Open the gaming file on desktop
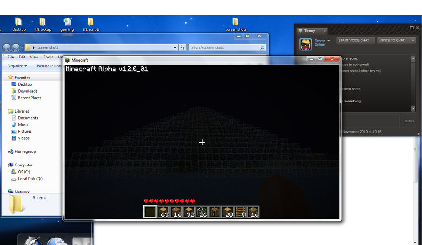The height and width of the screenshot is (245, 422). coord(67,25)
